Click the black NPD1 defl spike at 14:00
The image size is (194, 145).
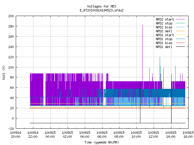[171, 102]
